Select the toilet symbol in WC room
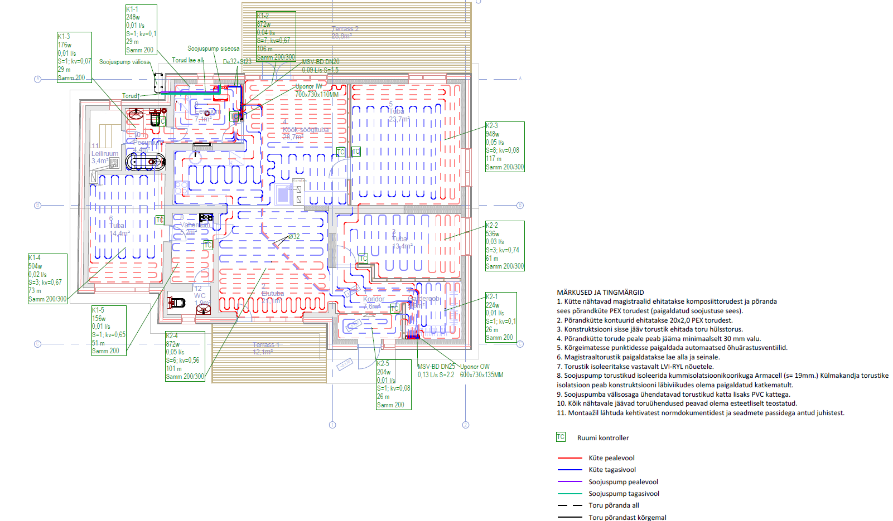This screenshot has height=521, width=893. point(176,303)
